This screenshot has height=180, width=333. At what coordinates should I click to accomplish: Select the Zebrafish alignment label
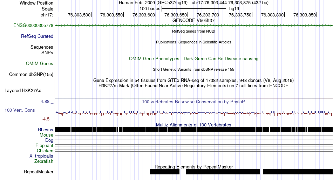coord(43,161)
